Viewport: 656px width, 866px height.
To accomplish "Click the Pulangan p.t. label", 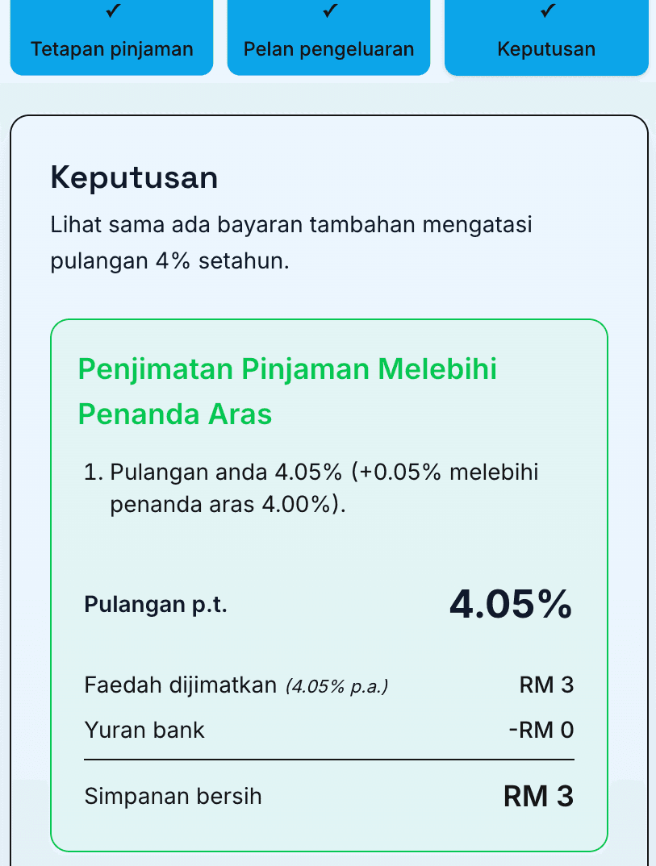I will [156, 605].
